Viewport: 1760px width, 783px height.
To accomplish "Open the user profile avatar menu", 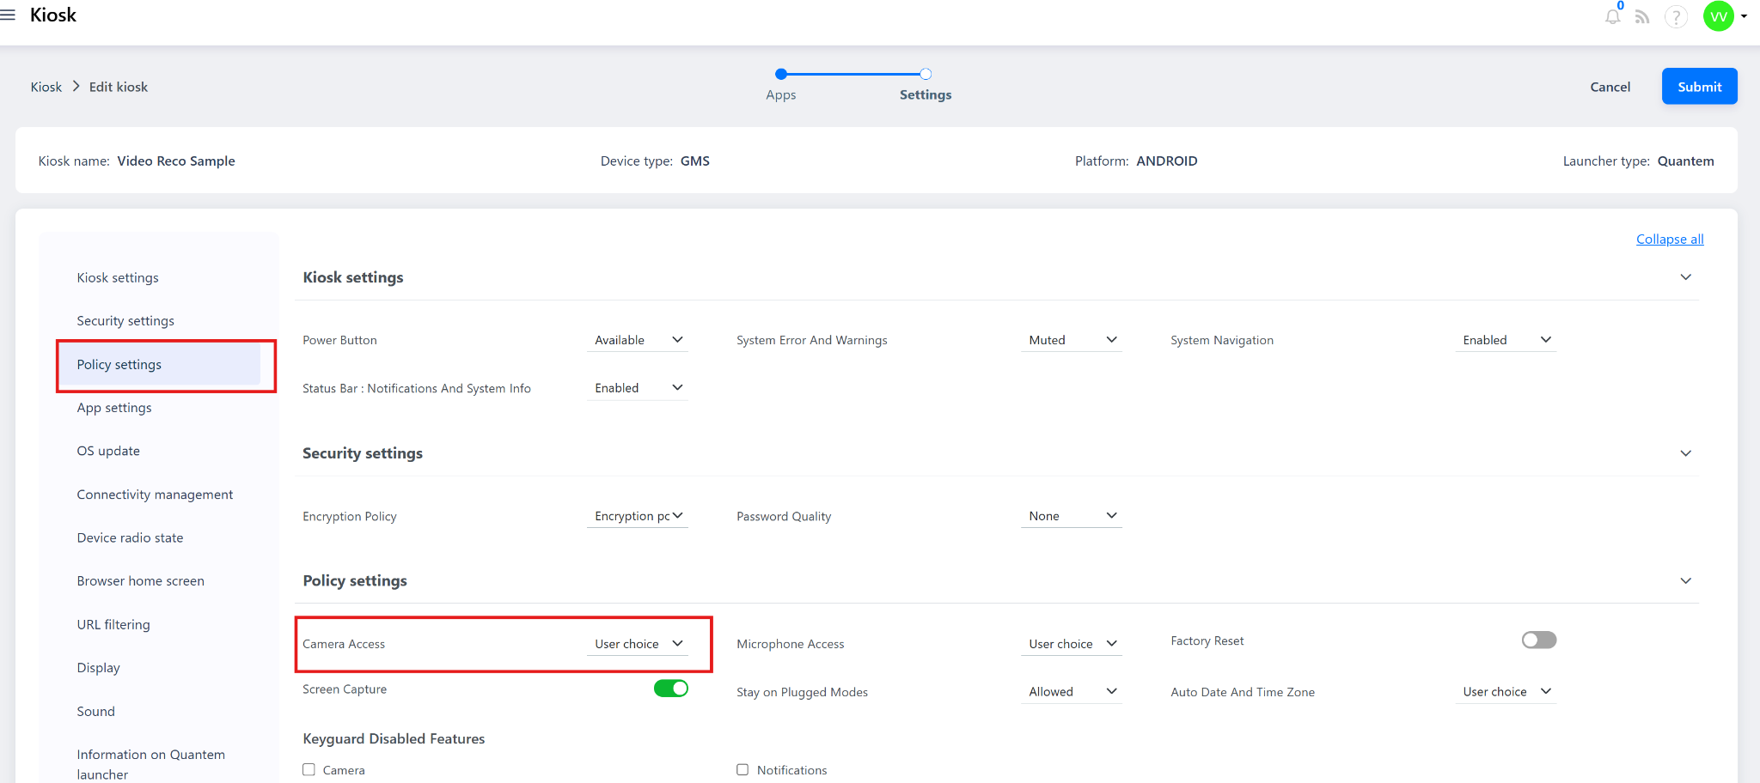I will click(1720, 16).
